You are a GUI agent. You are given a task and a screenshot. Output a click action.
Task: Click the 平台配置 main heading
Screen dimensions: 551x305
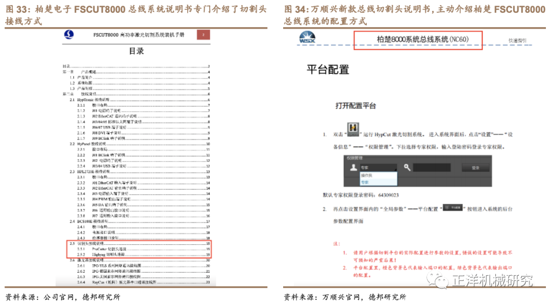328,69
